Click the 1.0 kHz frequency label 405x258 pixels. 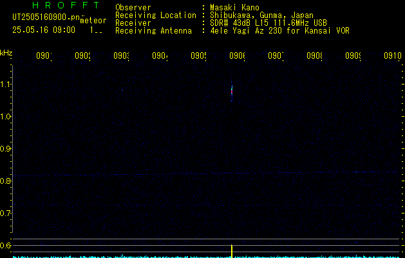pyautogui.click(x=5, y=117)
